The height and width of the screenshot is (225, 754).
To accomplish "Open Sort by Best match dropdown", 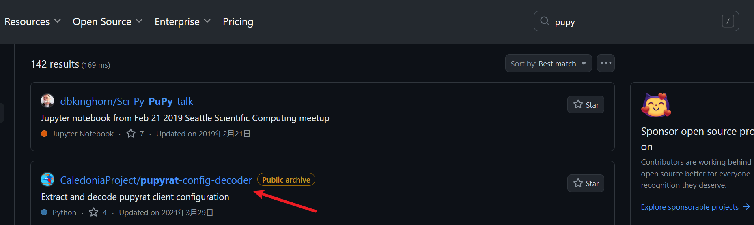I will coord(548,64).
